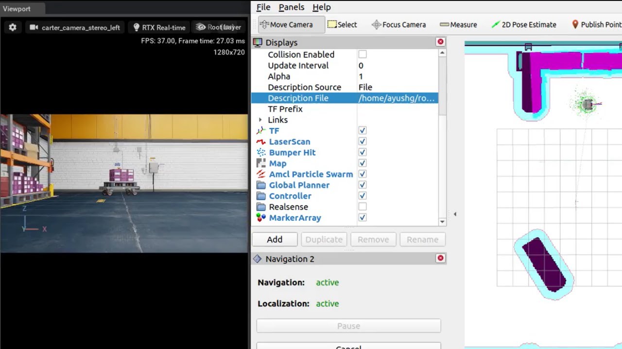Activate the Select tool

(x=342, y=25)
